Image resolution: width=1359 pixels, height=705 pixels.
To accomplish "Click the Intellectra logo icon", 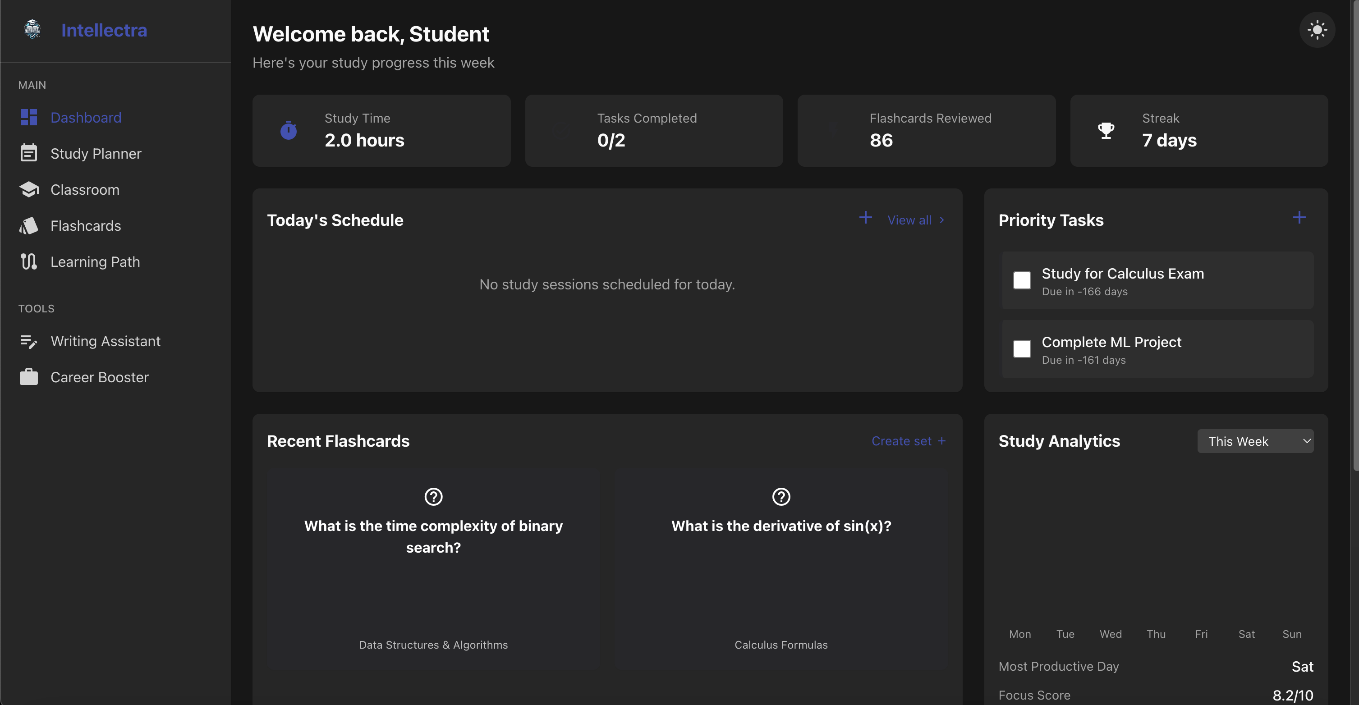I will point(32,30).
